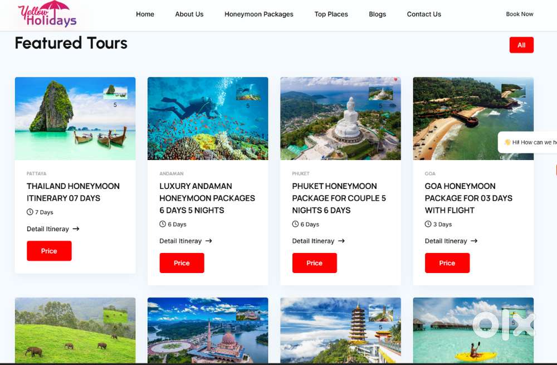Click the arrow next to Thailand Detail Itinerary

coord(76,229)
